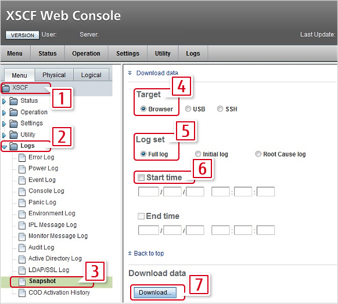Open the Snapshot document icon

pos(21,281)
